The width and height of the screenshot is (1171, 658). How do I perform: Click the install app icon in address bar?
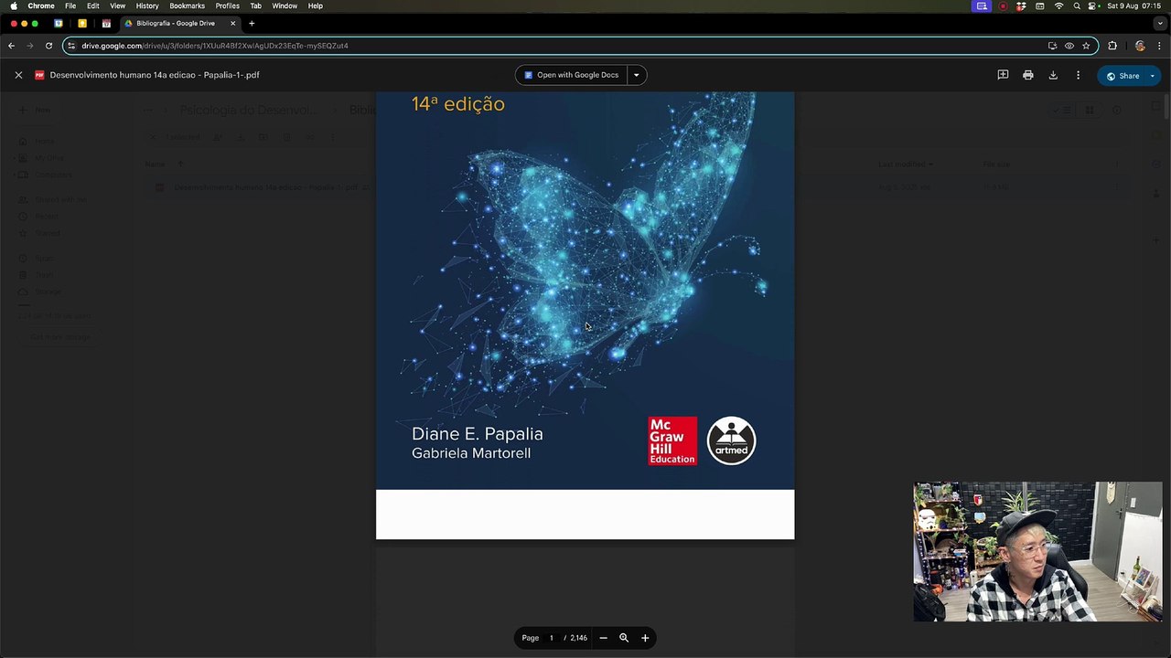(x=1052, y=46)
